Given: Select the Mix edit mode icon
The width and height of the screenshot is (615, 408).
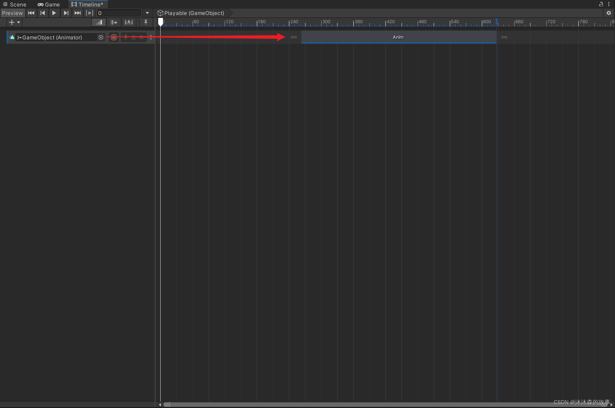Looking at the screenshot, I should 99,22.
